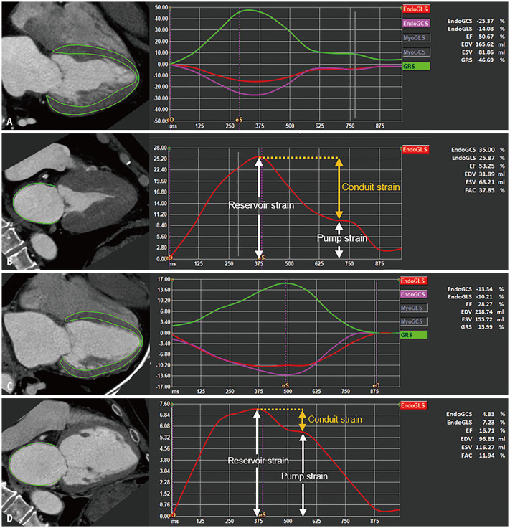The height and width of the screenshot is (528, 510).
Task: Click the eD marker near 875 ms in panel C
Action: (x=376, y=385)
